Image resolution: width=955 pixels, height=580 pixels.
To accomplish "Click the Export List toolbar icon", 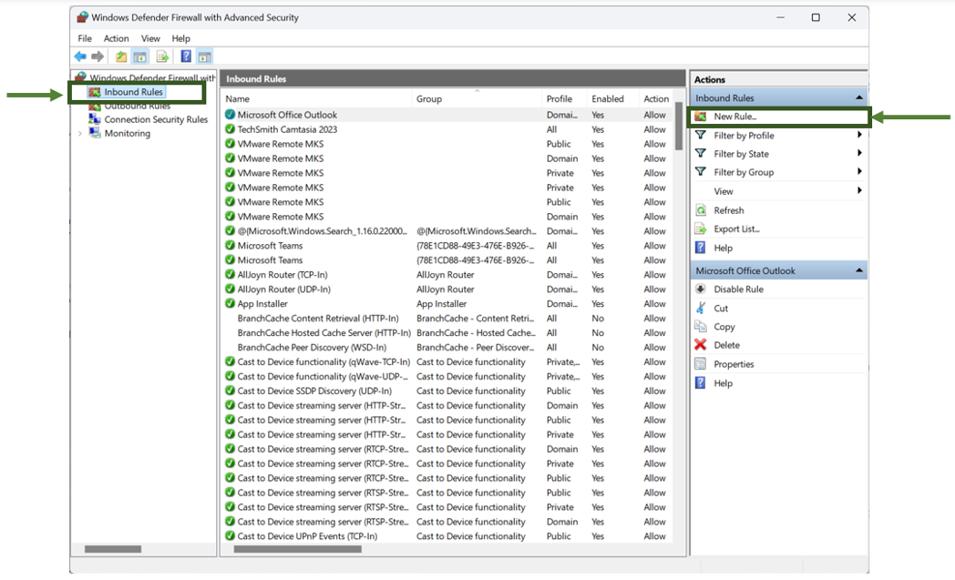I will [162, 56].
